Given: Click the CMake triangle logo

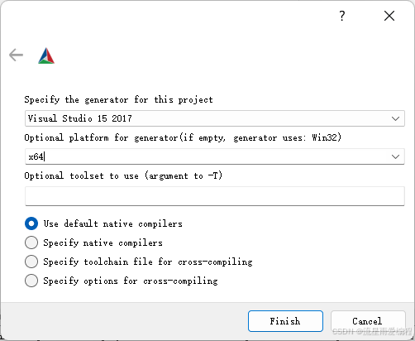Looking at the screenshot, I should [46, 55].
